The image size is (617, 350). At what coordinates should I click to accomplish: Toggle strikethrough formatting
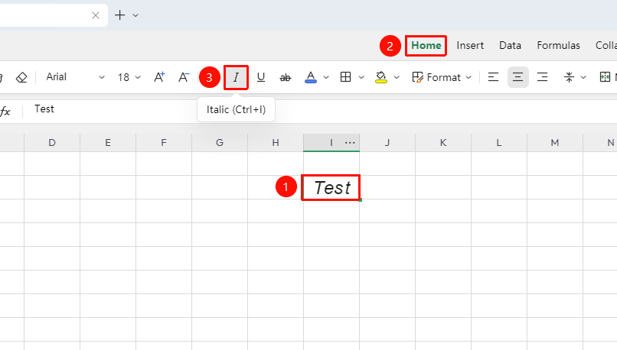coord(286,78)
